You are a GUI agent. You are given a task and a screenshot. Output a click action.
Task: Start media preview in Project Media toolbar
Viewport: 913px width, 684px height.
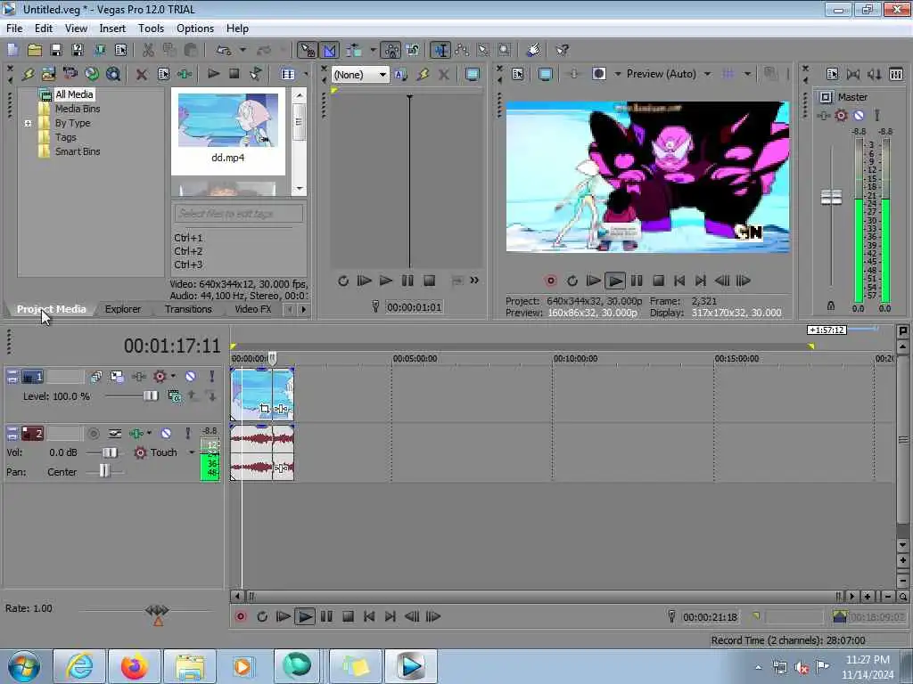click(x=213, y=74)
